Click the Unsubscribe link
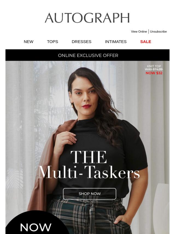This screenshot has height=234, width=175. coord(158,32)
